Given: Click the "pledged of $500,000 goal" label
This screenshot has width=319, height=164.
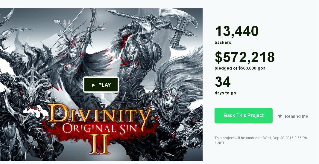Looking at the screenshot, I should [x=240, y=68].
